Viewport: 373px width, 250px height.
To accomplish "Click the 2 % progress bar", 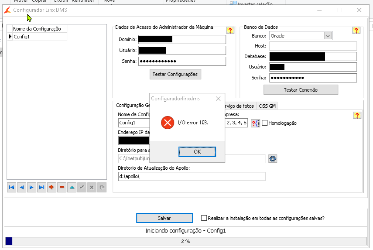I will (185, 241).
